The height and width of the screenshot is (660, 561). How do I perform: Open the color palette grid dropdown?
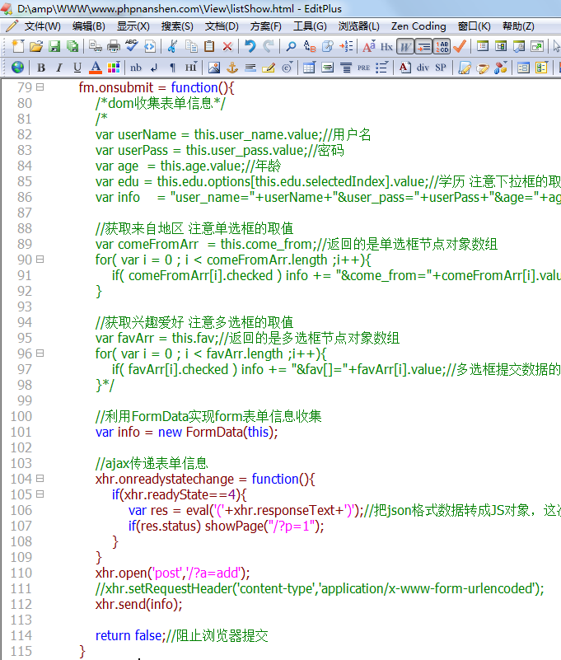click(x=114, y=68)
